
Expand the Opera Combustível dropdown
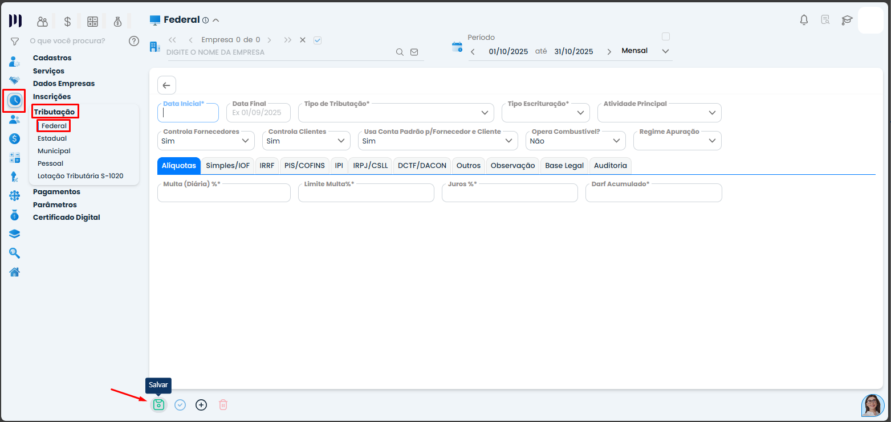click(576, 141)
